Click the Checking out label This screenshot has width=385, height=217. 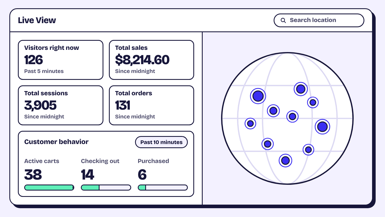click(x=100, y=161)
